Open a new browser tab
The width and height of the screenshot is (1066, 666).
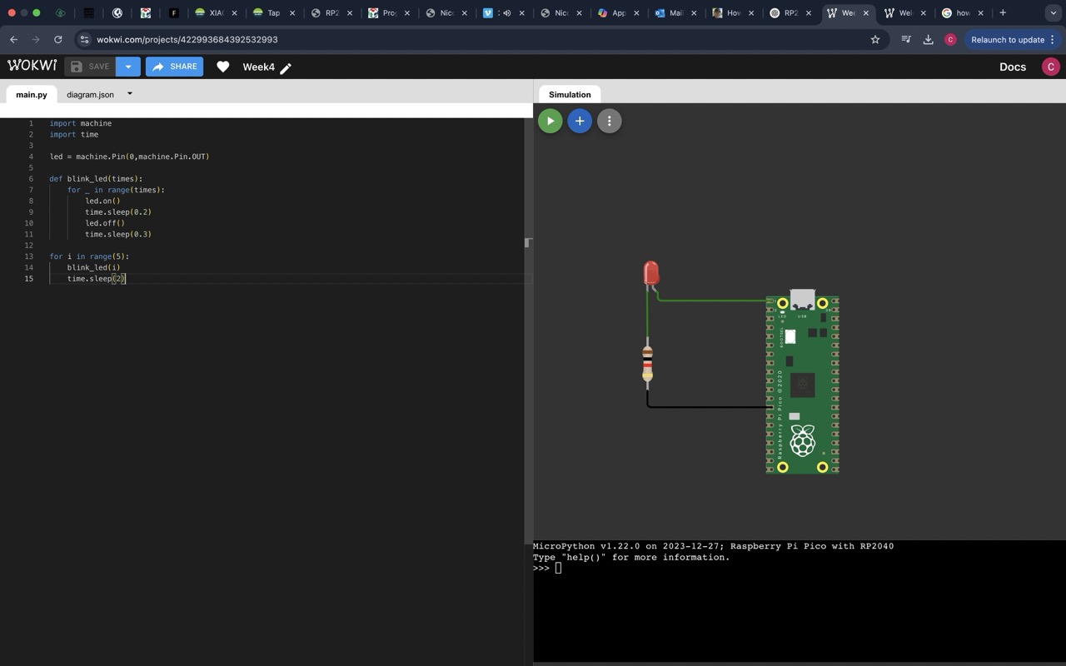(x=1003, y=12)
